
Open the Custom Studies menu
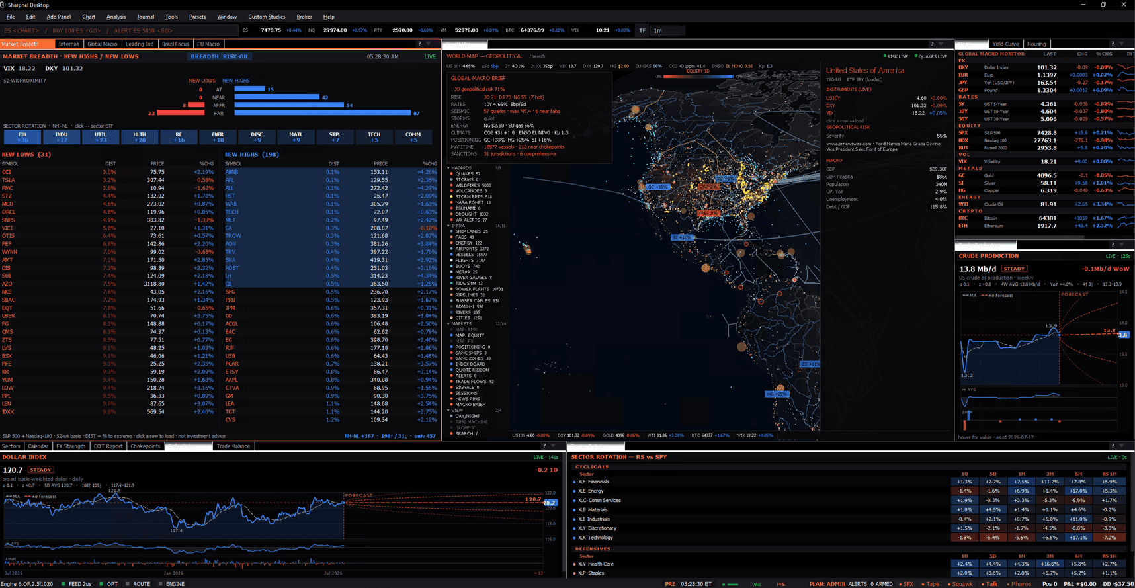(x=267, y=17)
